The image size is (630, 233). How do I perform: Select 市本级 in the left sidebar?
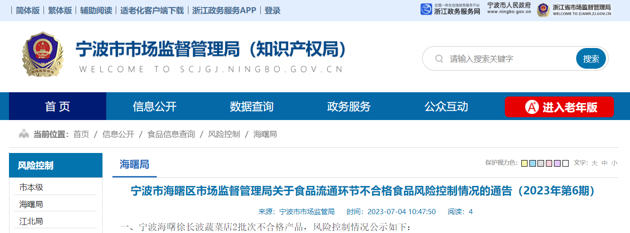pyautogui.click(x=31, y=187)
